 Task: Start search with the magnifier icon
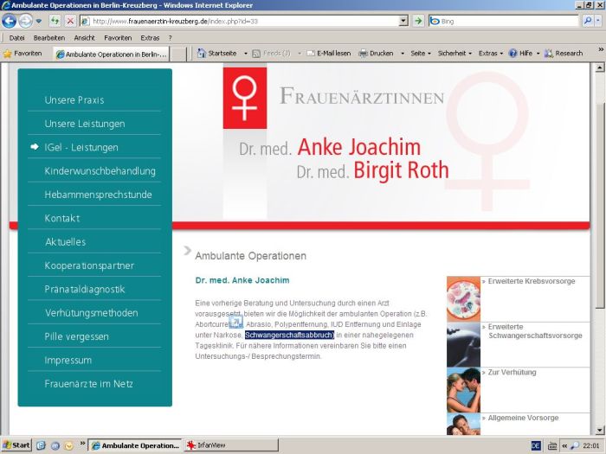coord(588,21)
